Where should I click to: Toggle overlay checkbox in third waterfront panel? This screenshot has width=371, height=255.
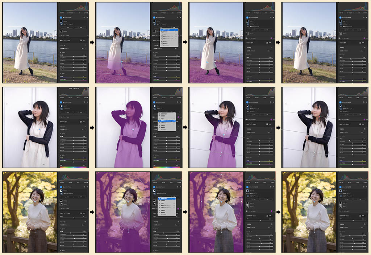[x=246, y=38]
